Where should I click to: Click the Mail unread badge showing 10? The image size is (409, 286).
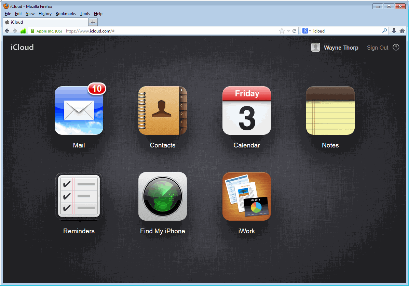point(97,89)
